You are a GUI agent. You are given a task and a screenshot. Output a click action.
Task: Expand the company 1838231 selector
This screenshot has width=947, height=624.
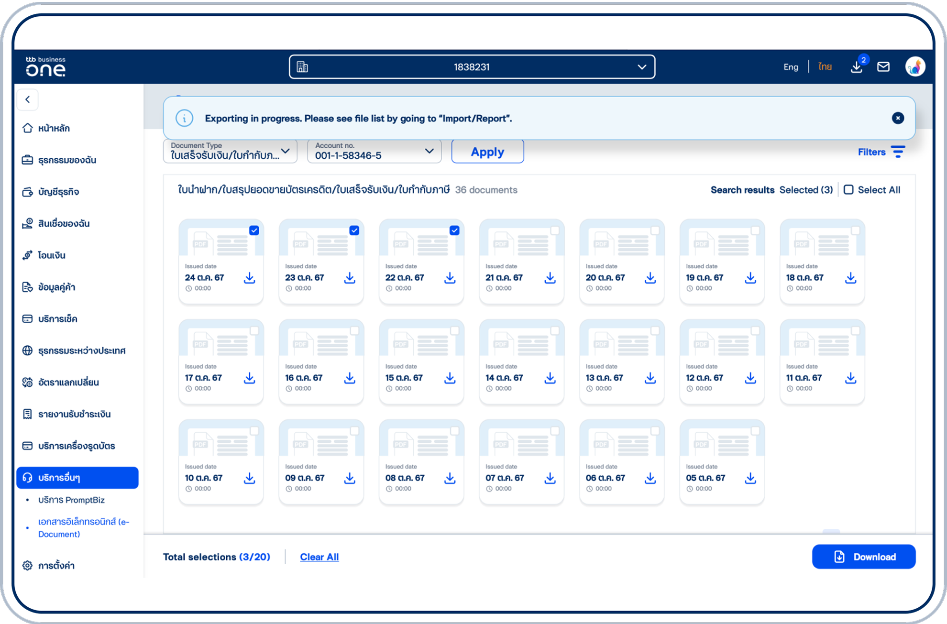(472, 67)
